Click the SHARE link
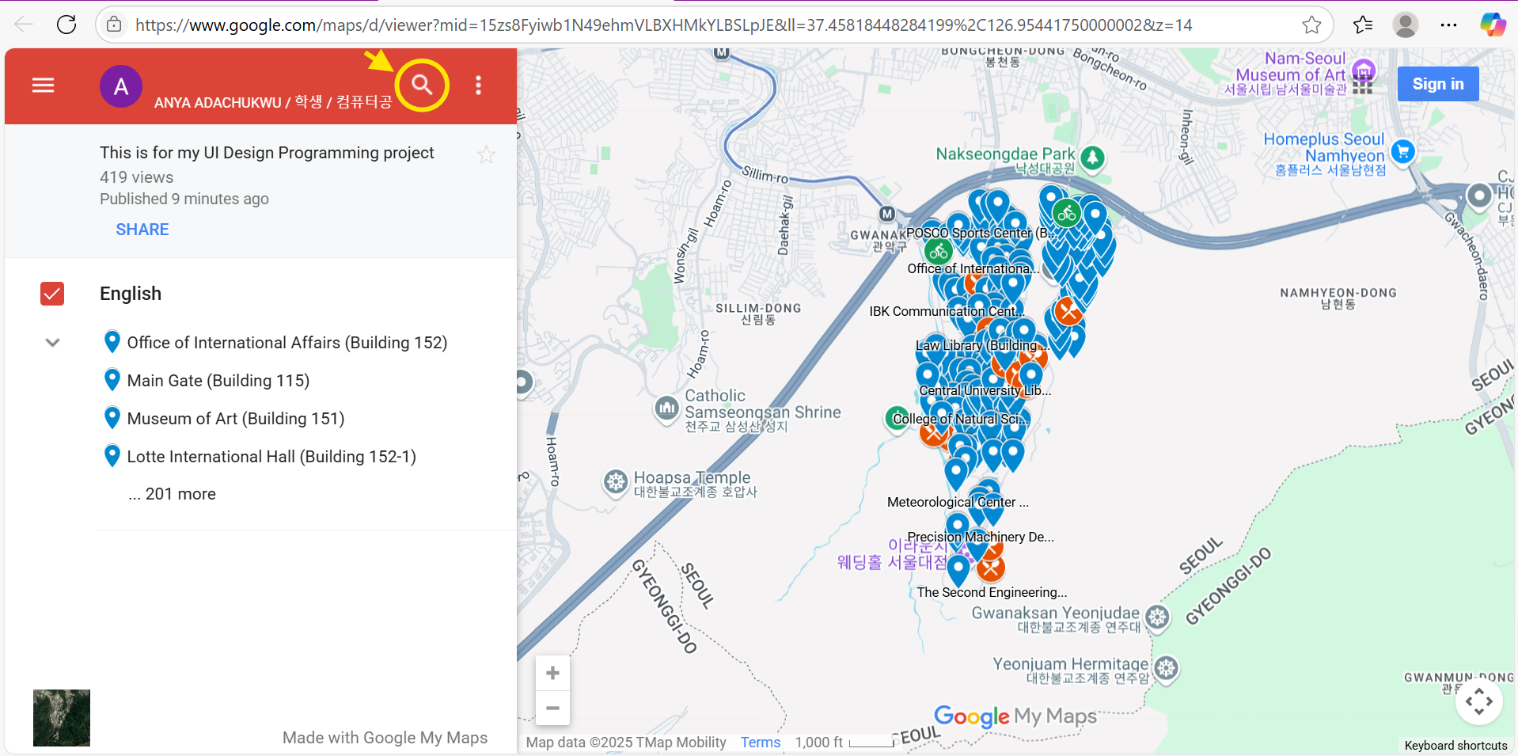The height and width of the screenshot is (756, 1518). click(x=142, y=230)
